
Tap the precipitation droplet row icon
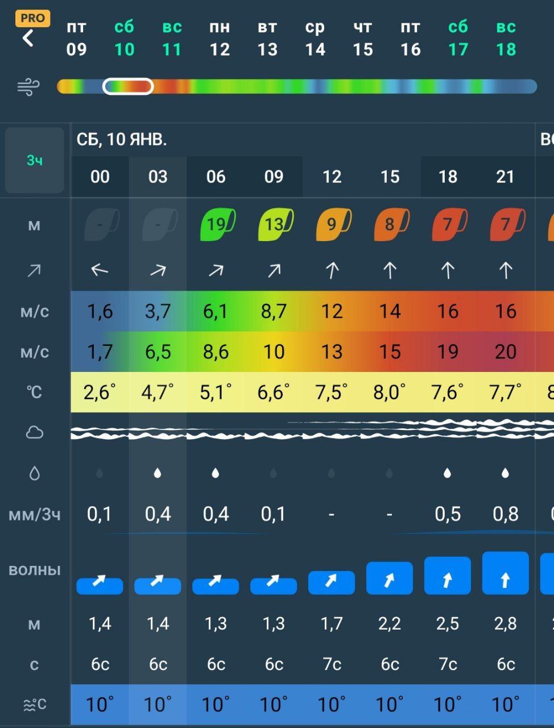[35, 473]
